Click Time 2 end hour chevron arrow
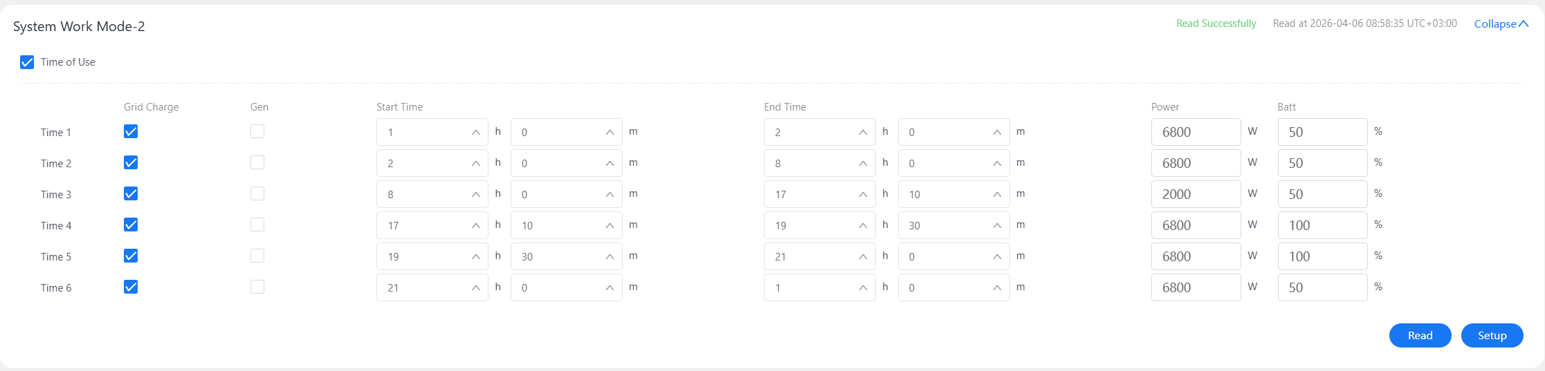Screen dimensions: 1545x371 (862, 164)
